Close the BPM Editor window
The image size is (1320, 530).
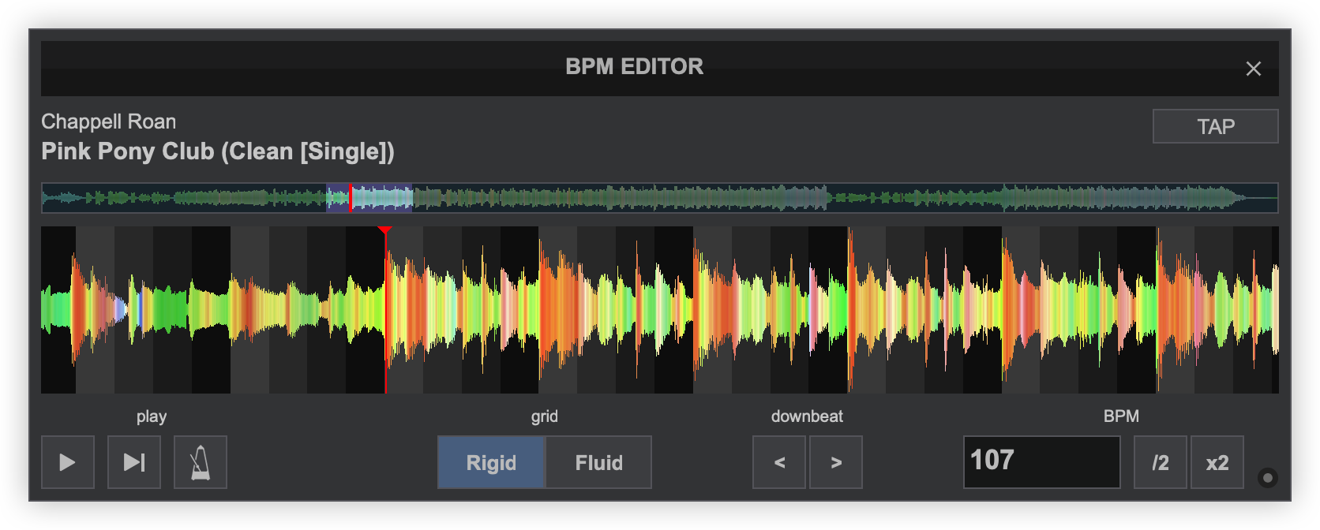coord(1253,69)
